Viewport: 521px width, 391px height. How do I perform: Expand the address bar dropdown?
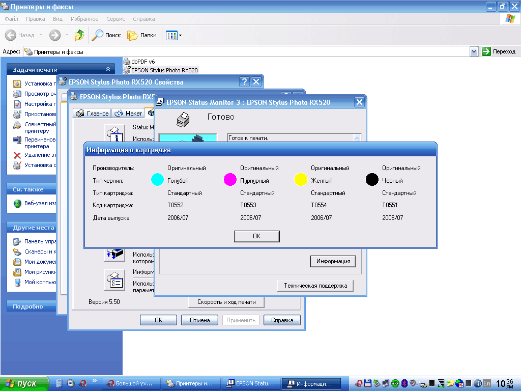pyautogui.click(x=474, y=51)
